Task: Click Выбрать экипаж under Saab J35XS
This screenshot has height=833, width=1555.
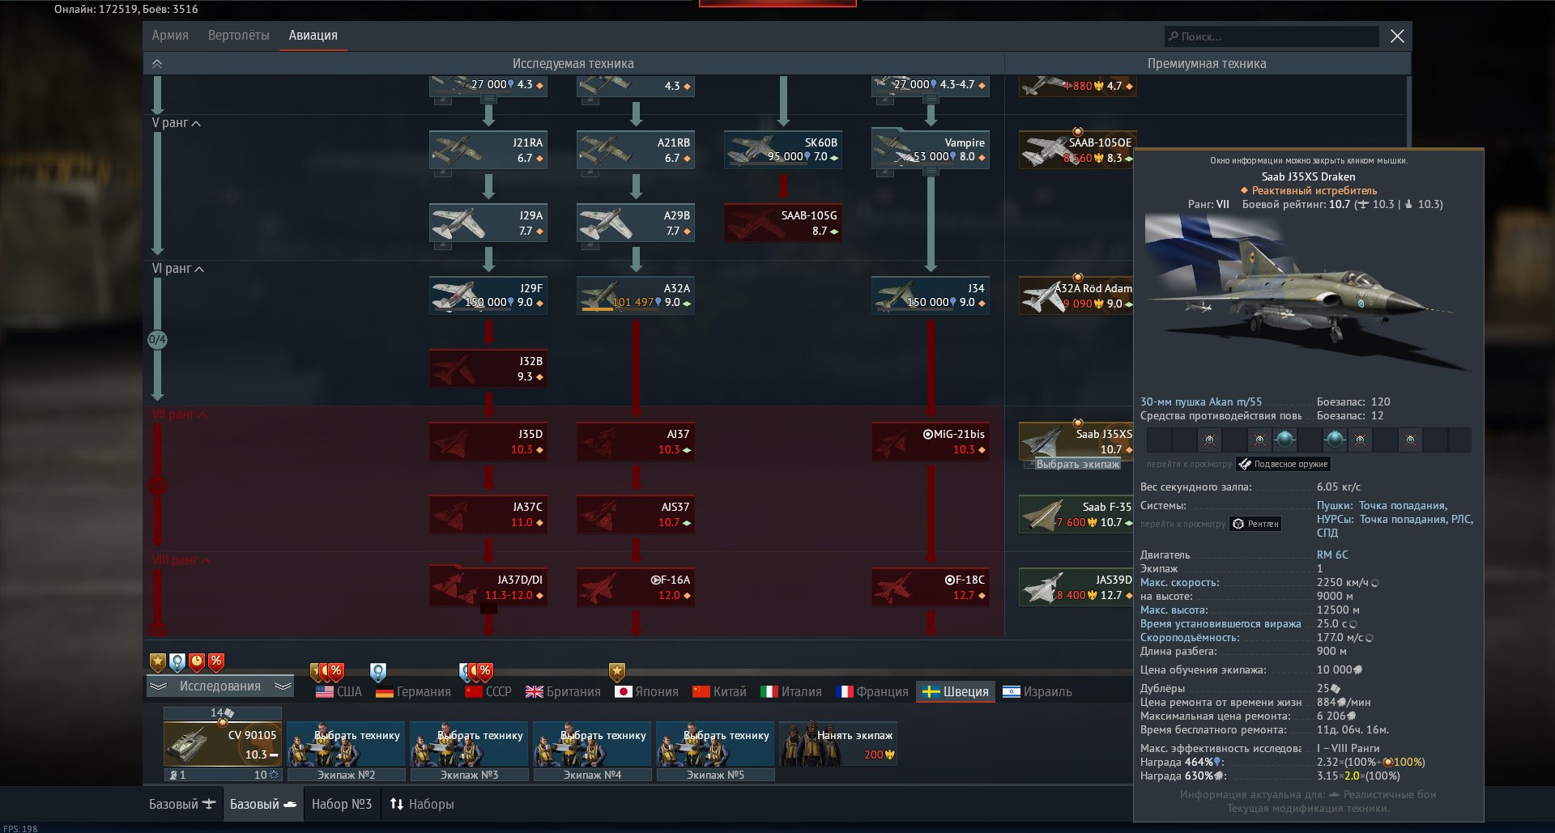Action: (x=1078, y=465)
